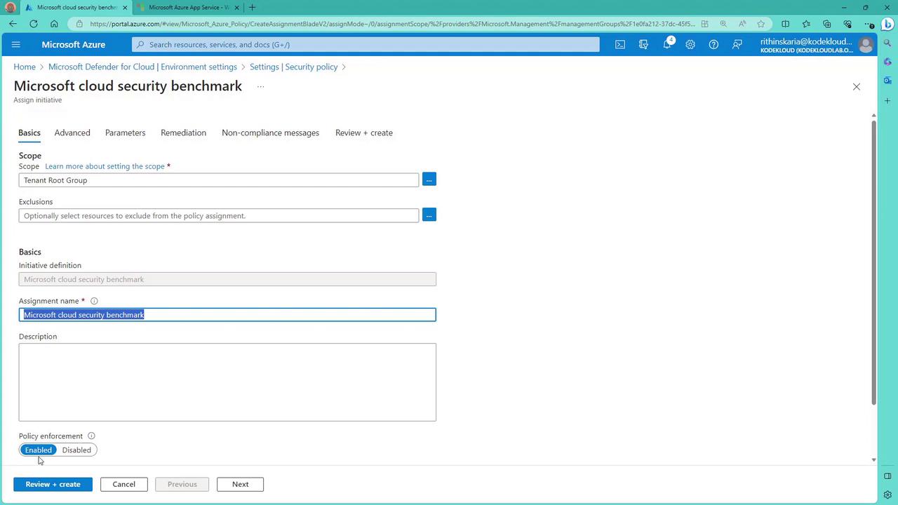Open the zoom icon in address bar
The width and height of the screenshot is (898, 505).
[x=723, y=24]
